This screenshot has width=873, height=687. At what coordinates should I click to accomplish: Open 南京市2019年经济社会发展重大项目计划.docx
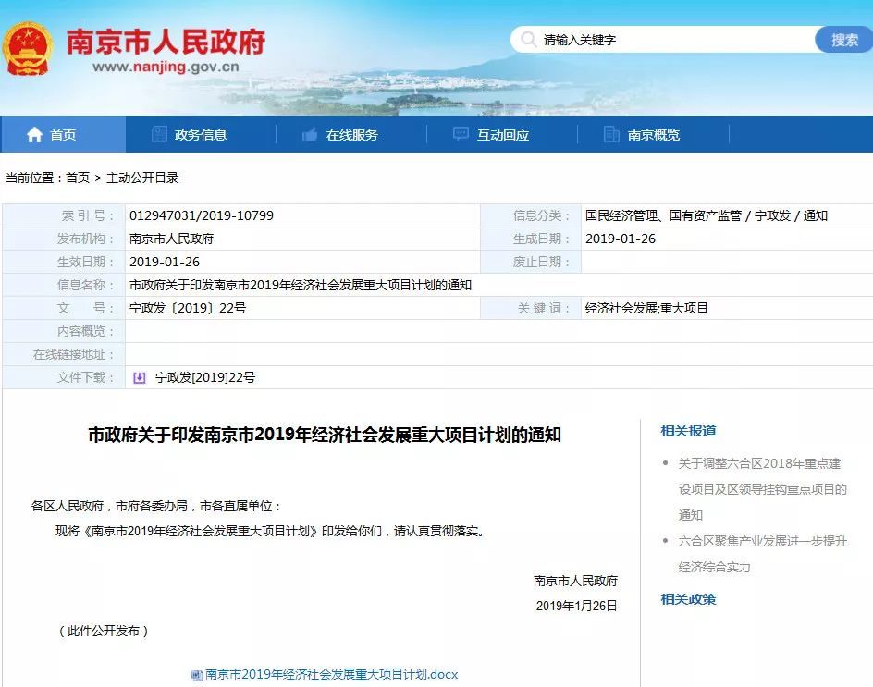tap(328, 675)
